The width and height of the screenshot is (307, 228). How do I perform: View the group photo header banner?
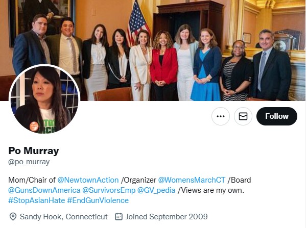[153, 50]
